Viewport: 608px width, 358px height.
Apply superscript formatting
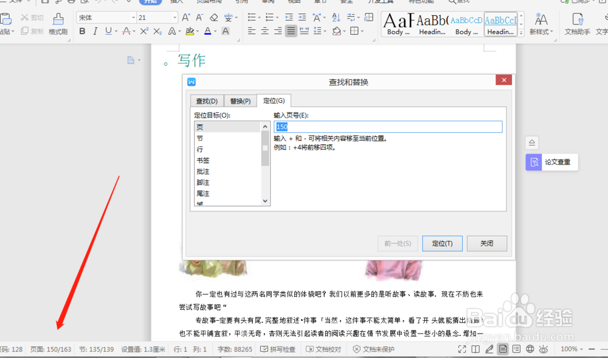tap(144, 31)
